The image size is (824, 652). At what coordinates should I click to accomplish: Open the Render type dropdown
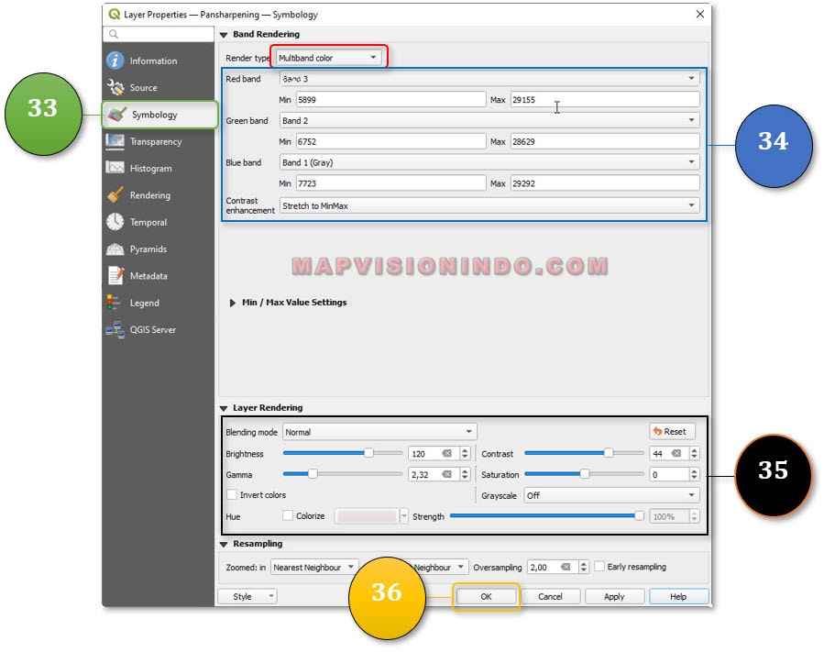[327, 58]
